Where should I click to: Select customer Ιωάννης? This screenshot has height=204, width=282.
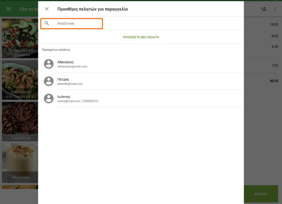coord(141,99)
